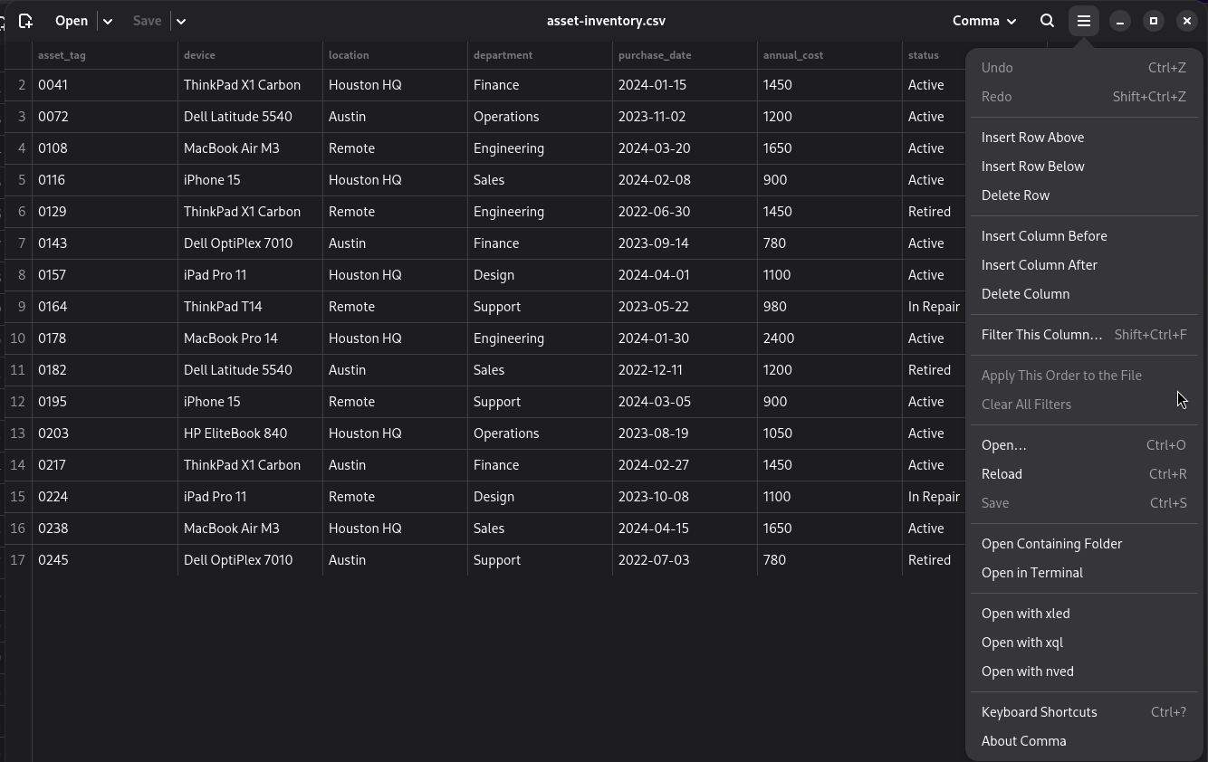Select the date cell 2024-02-27

(x=685, y=465)
